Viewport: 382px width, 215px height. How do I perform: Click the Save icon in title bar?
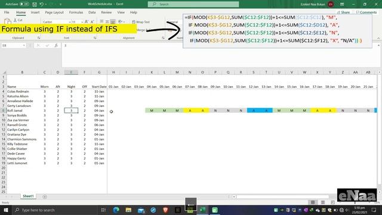click(x=35, y=4)
